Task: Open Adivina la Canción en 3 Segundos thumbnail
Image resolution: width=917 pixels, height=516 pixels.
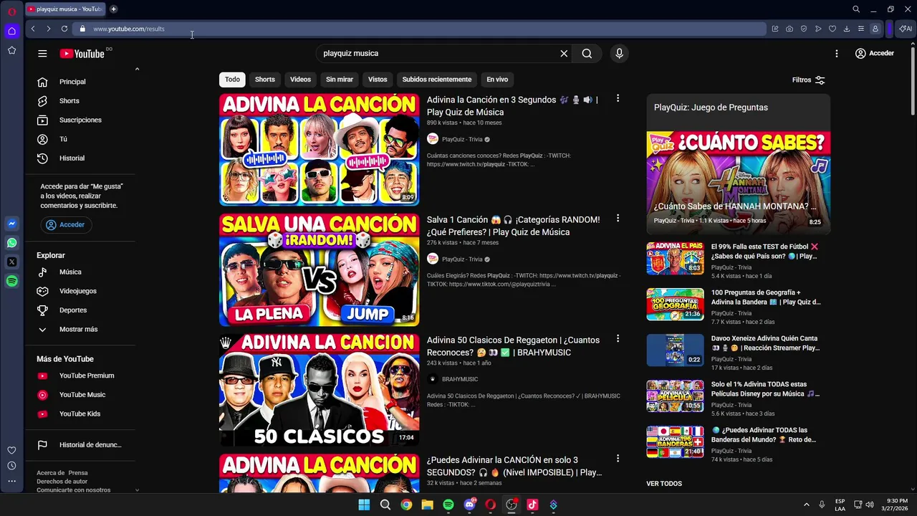Action: coord(319,150)
